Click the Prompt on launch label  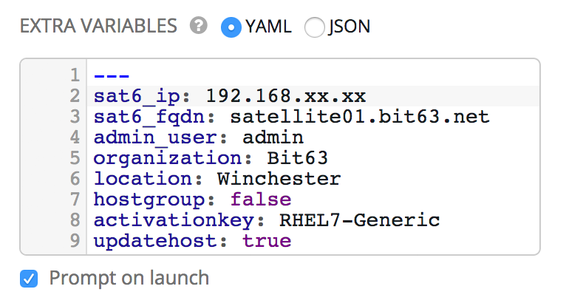pos(129,279)
